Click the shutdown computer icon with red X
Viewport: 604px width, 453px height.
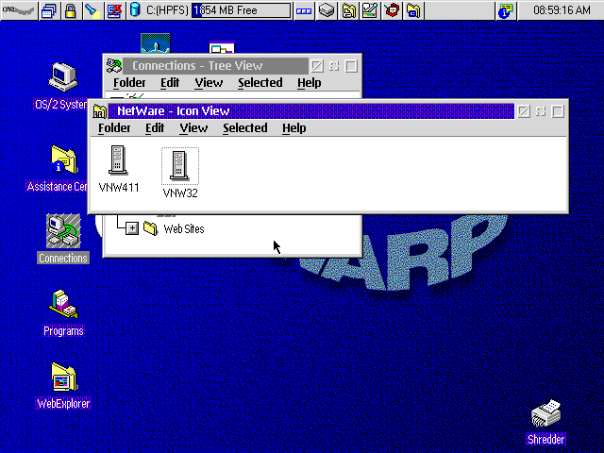(115, 10)
